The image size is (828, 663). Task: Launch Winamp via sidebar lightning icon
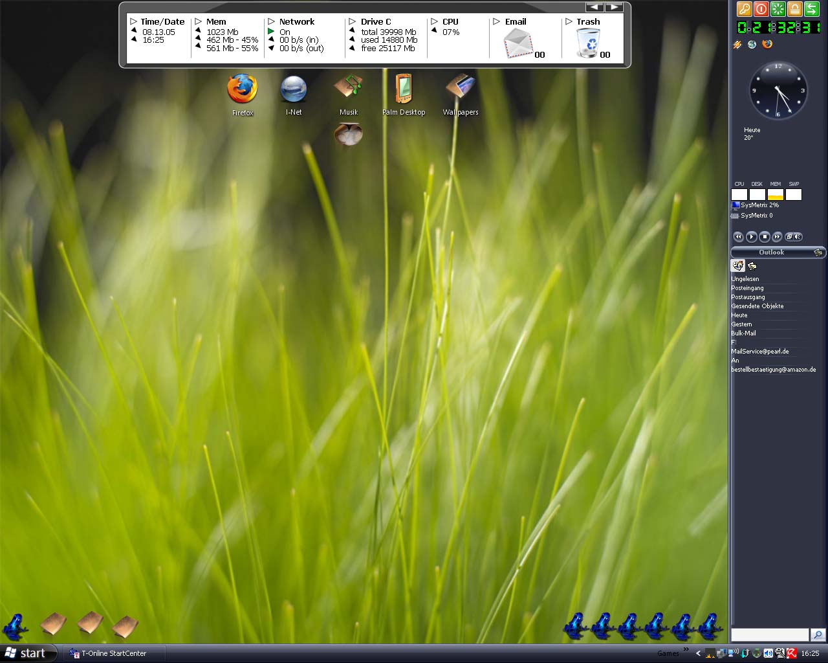(737, 45)
